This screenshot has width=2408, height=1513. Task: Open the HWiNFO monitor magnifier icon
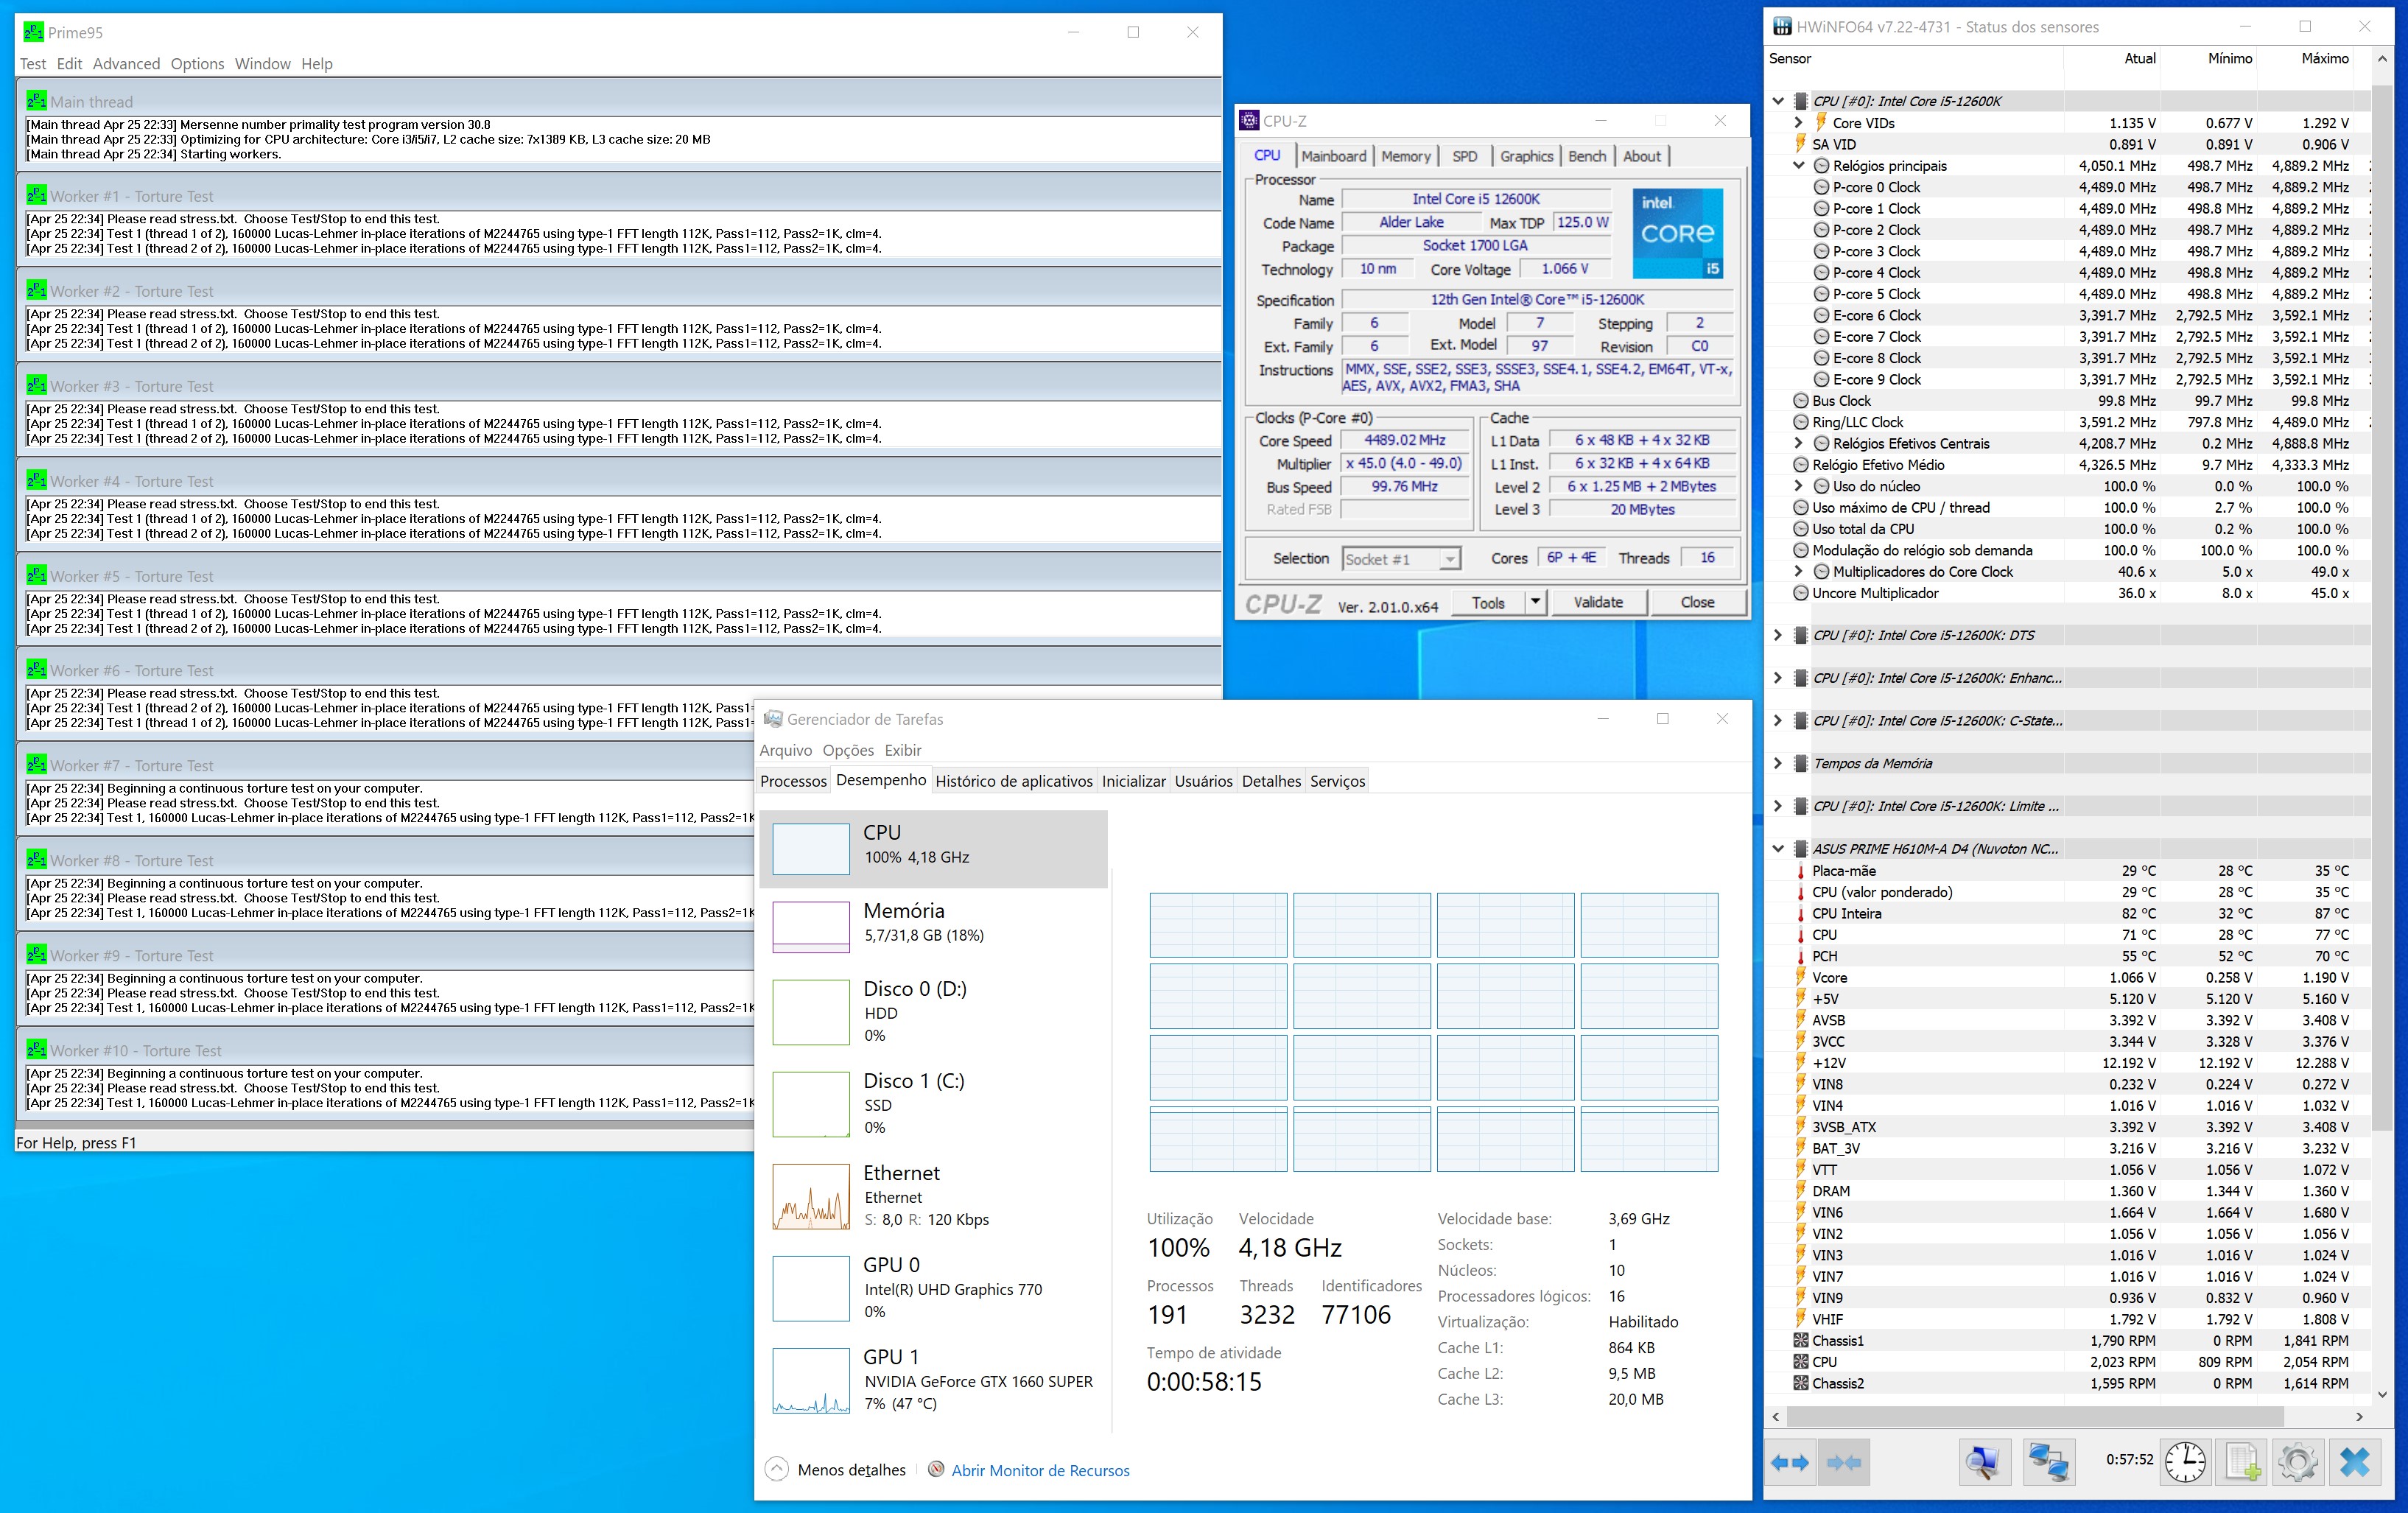point(1984,1463)
